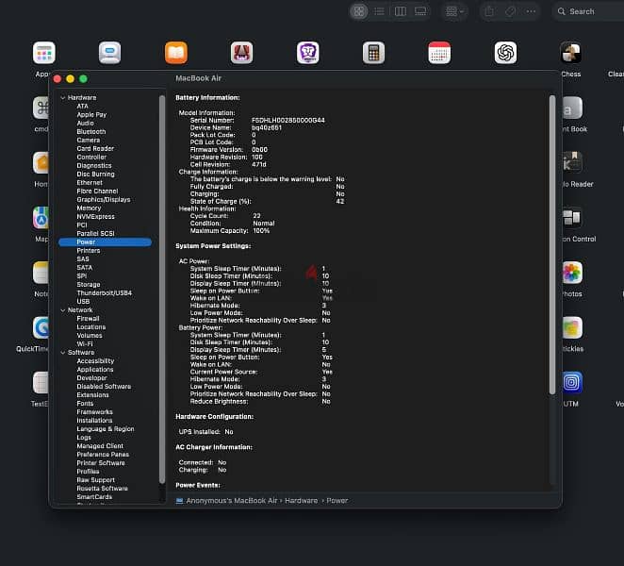Image resolution: width=624 pixels, height=566 pixels.
Task: Launch the Brave browser icon
Action: point(307,53)
